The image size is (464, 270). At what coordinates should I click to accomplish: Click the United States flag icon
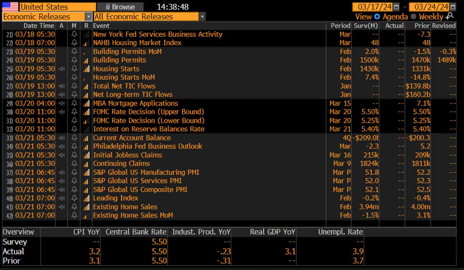(10, 7)
